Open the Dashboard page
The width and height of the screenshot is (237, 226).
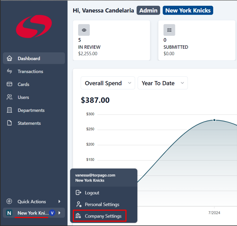(x=34, y=58)
